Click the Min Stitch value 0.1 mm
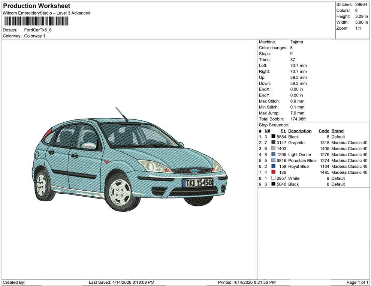Image resolution: width=371 pixels, height=286 pixels. [298, 107]
